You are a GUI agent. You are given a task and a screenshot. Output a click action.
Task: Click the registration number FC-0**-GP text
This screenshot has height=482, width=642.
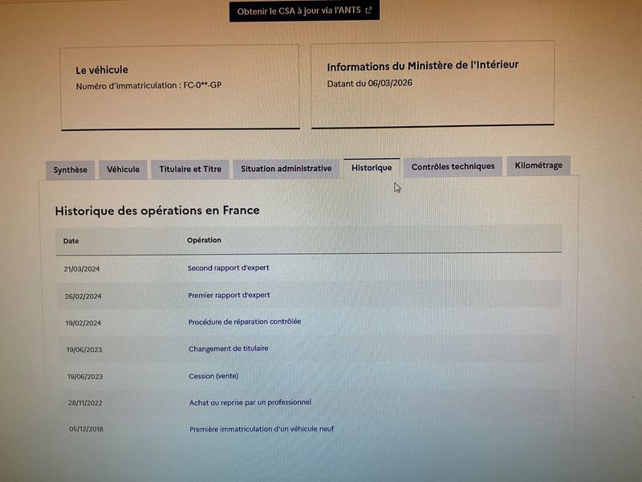[202, 85]
